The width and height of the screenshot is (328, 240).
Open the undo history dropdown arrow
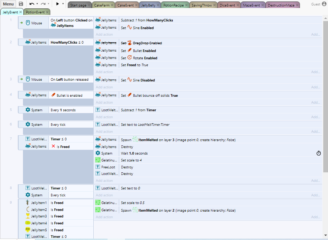(37, 4)
